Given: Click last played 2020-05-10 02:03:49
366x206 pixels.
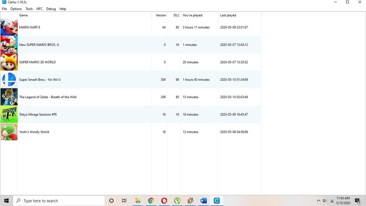Looking at the screenshot, I should (x=234, y=97).
